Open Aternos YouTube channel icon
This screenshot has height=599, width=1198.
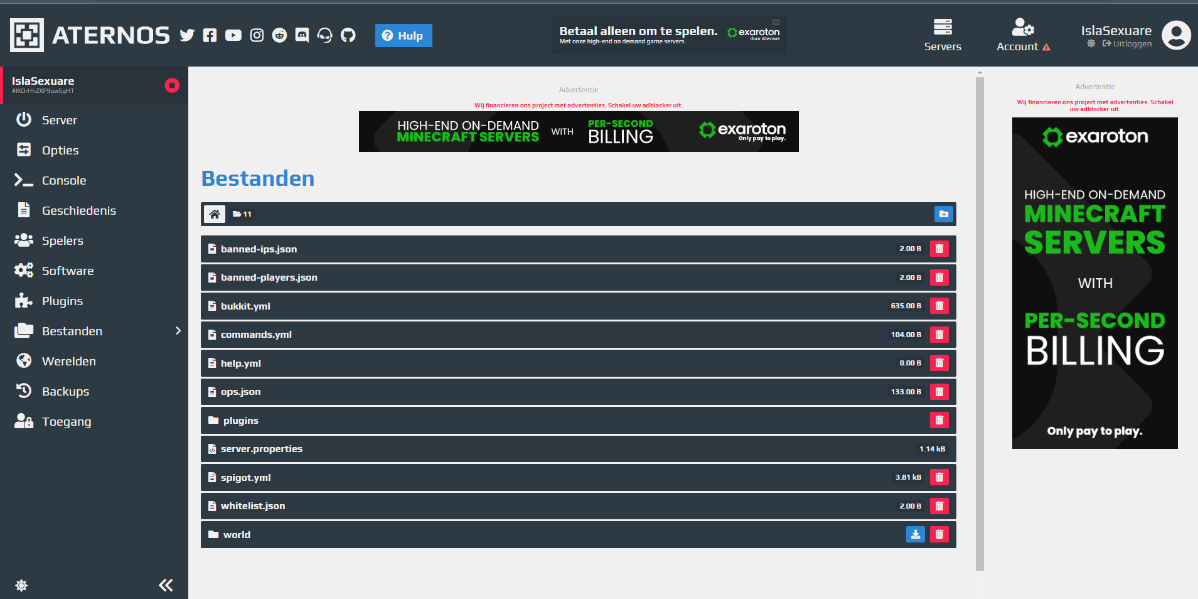click(233, 35)
